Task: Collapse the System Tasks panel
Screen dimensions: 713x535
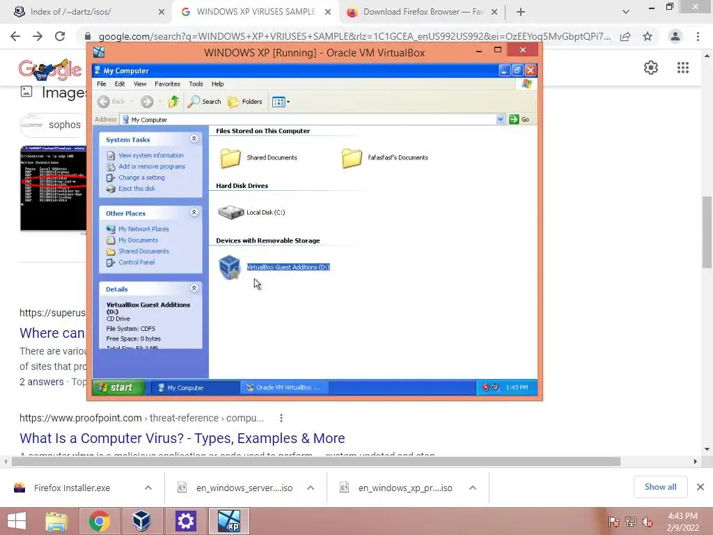Action: point(194,139)
